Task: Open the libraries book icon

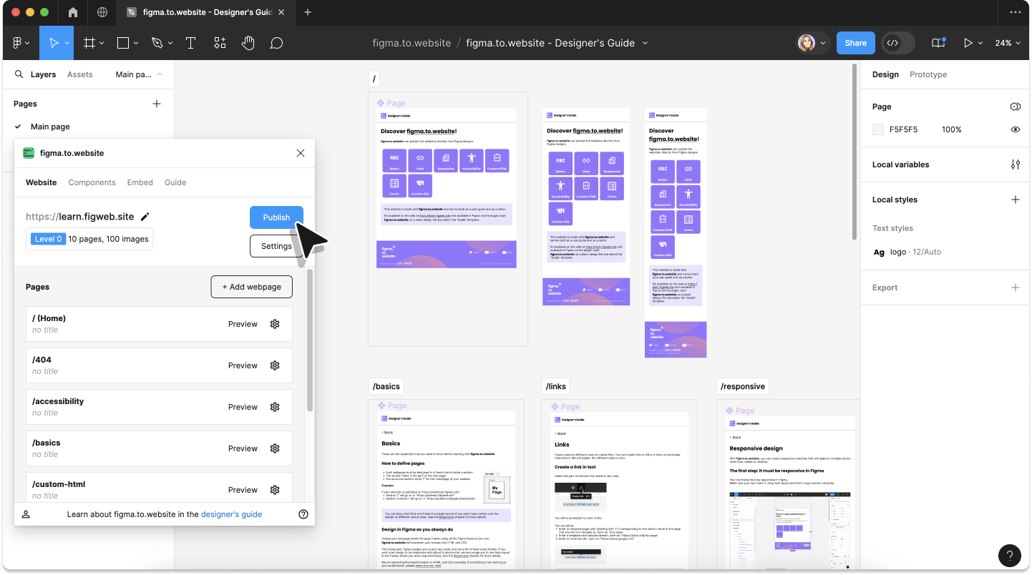Action: point(938,43)
